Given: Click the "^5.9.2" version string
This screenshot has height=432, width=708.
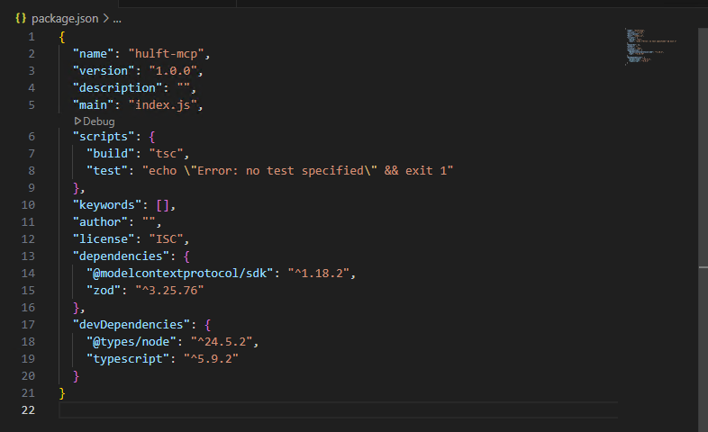Looking at the screenshot, I should pos(211,359).
